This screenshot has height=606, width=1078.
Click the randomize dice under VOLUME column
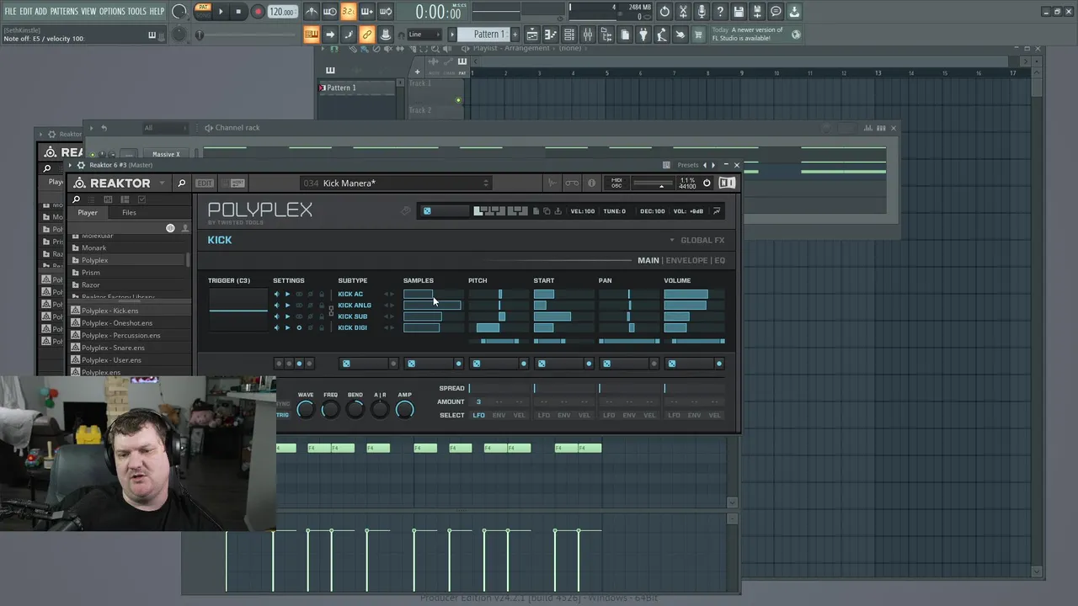pos(671,364)
